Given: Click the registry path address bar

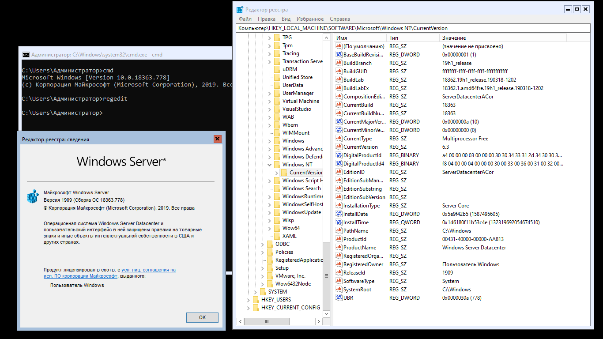Looking at the screenshot, I should point(413,28).
